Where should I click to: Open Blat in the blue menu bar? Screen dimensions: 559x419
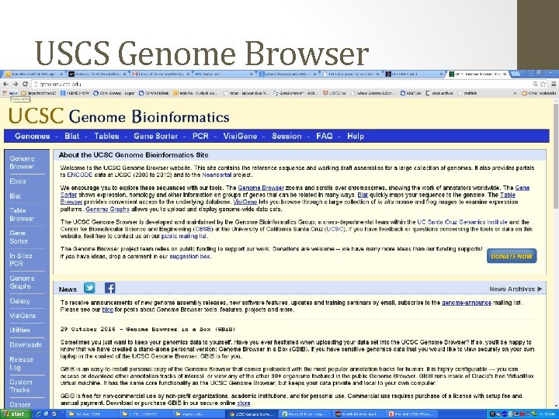[72, 136]
